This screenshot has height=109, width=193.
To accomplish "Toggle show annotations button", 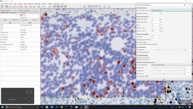I will point(54,7).
